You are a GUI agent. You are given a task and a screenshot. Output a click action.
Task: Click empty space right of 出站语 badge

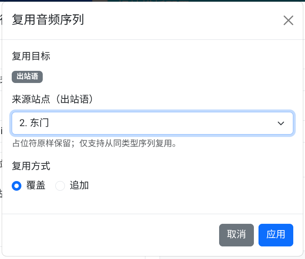click(x=168, y=77)
